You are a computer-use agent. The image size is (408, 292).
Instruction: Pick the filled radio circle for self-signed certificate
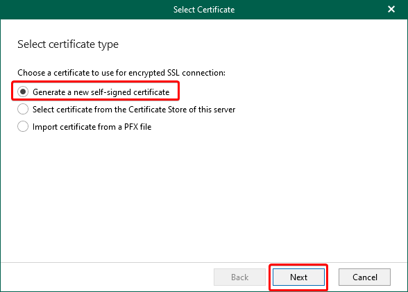tap(23, 92)
